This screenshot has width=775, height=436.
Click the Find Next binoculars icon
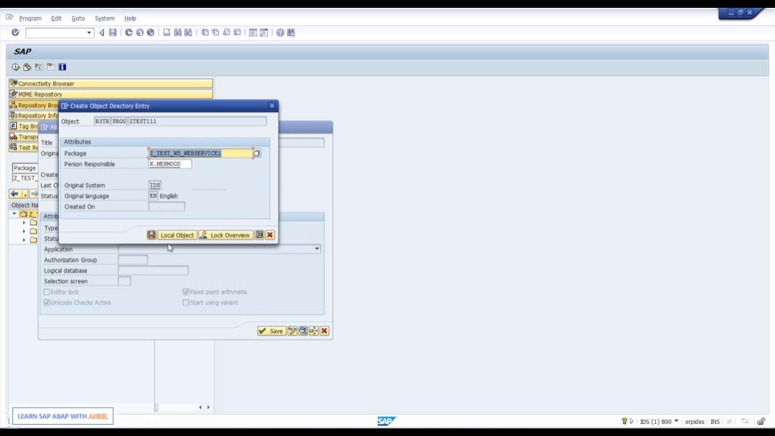tap(188, 33)
